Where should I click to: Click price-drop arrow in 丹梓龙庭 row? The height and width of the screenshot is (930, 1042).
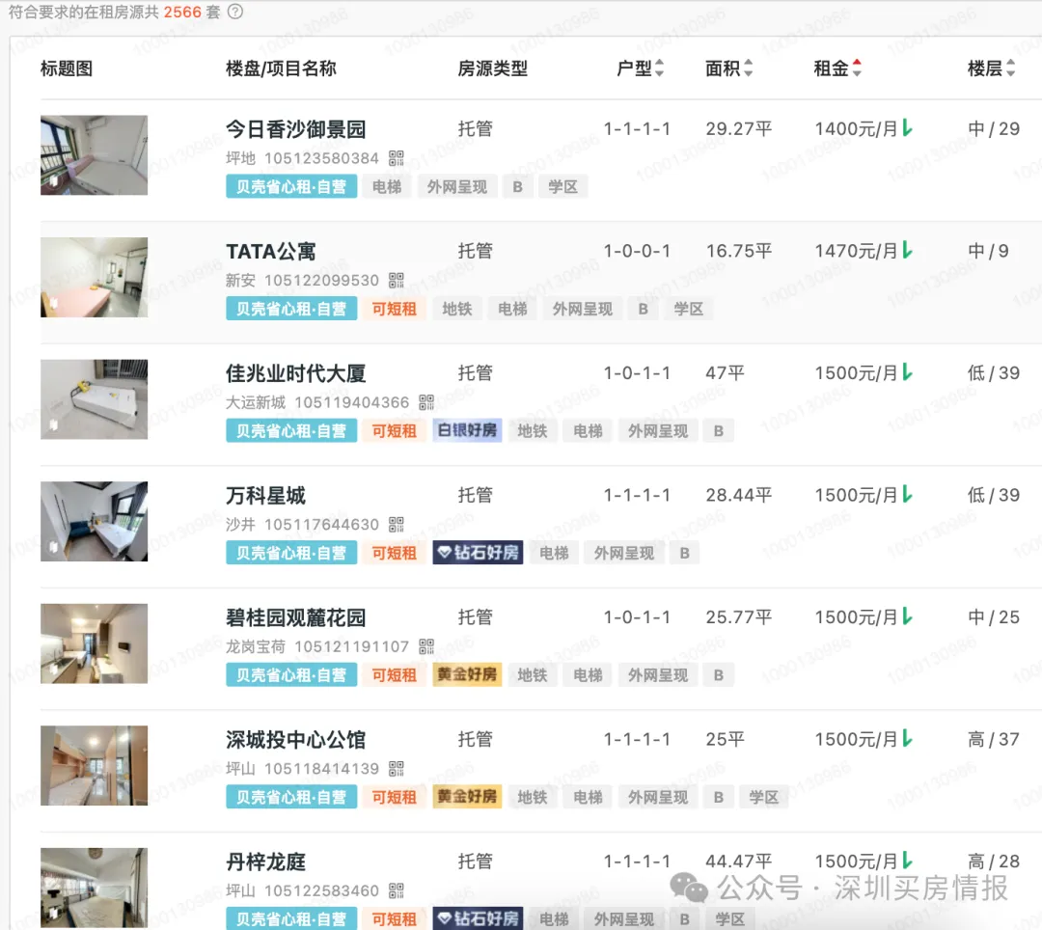tap(908, 861)
